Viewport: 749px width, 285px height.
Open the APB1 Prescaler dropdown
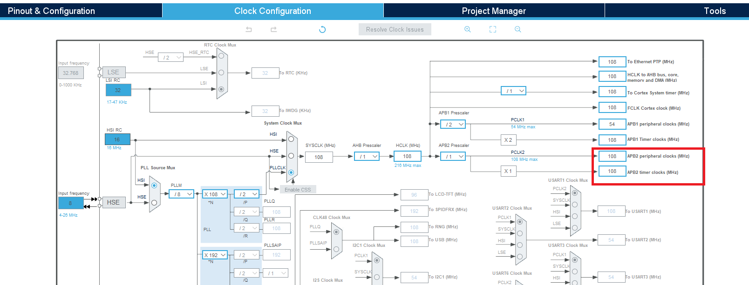pyautogui.click(x=453, y=124)
